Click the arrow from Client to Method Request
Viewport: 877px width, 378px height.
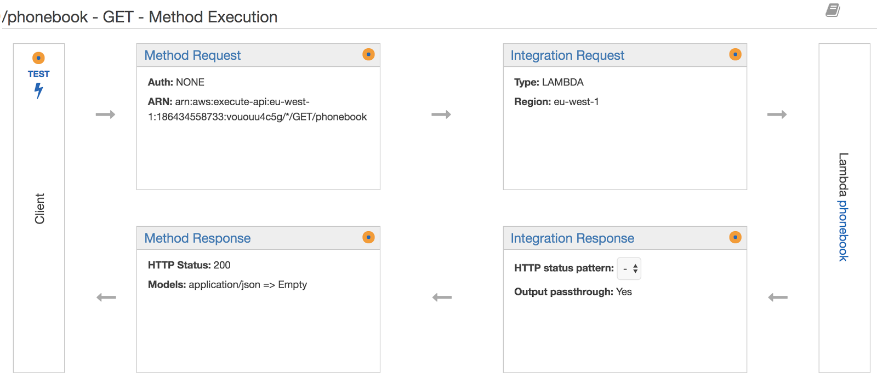click(106, 114)
